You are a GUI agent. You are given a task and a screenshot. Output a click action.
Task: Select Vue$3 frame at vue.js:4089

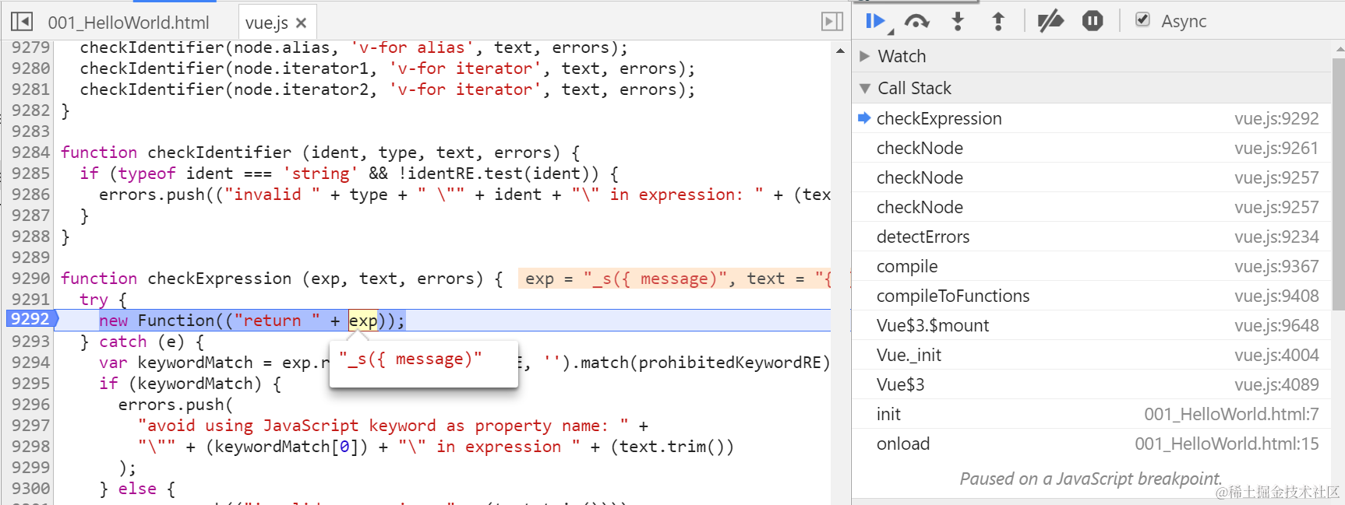coord(1091,384)
